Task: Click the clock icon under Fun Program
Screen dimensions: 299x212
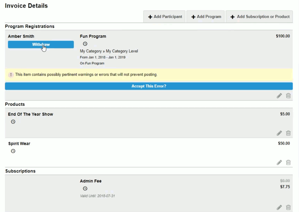Action: 85,43
